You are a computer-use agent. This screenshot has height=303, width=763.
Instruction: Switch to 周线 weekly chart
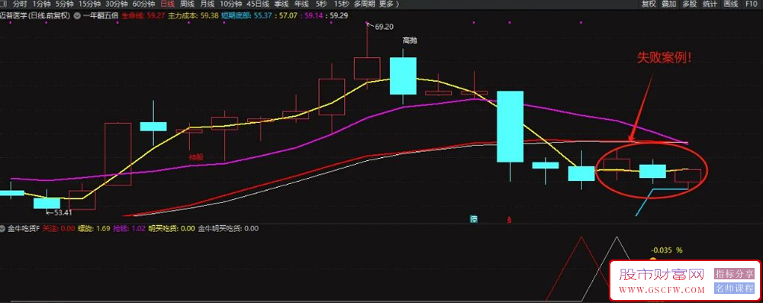click(x=187, y=4)
